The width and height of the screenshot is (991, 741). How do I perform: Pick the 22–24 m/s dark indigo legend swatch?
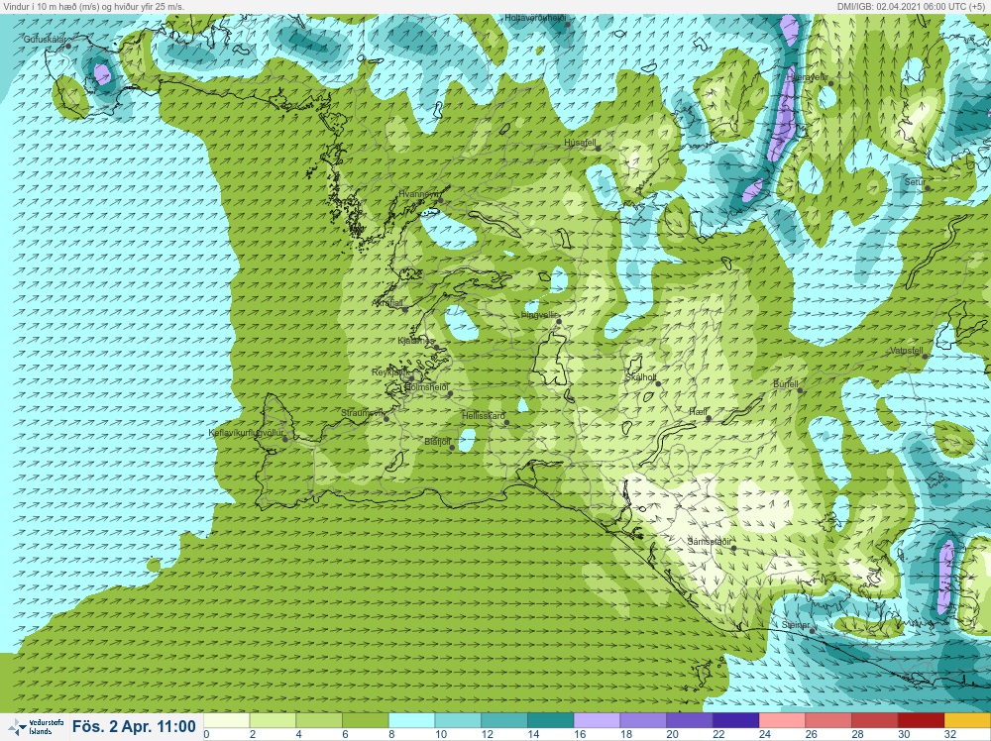(x=735, y=721)
